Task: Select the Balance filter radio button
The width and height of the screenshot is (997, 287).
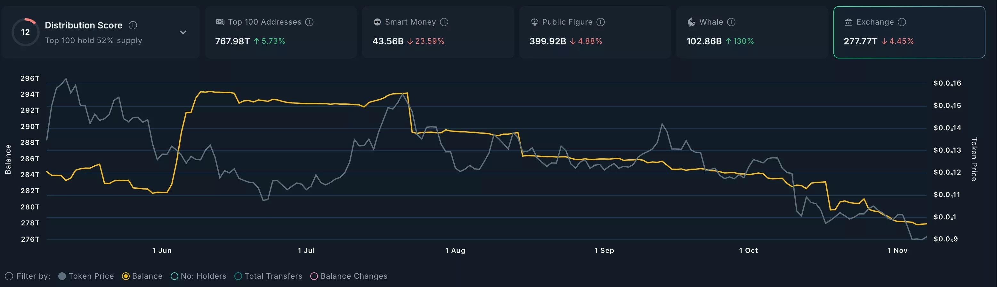Action: click(x=126, y=276)
